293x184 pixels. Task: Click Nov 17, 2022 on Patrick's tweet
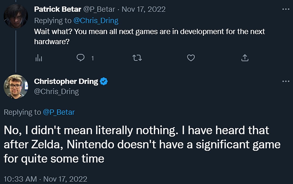pyautogui.click(x=144, y=9)
